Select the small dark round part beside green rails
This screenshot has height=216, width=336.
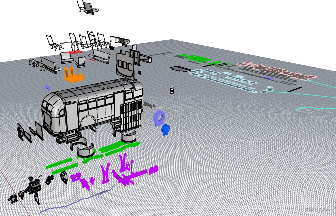pyautogui.click(x=64, y=177)
